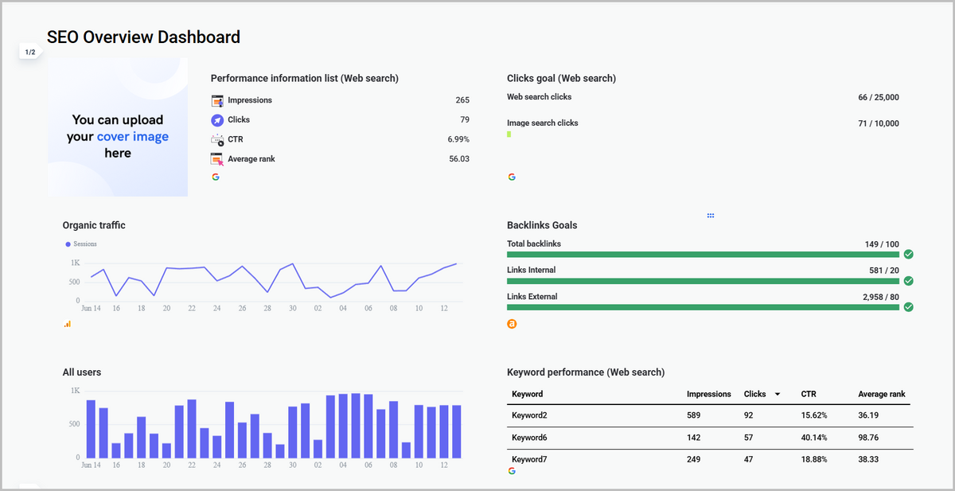Click the checkmark beside Total backlinks
Screen dimensions: 955x491
click(908, 254)
